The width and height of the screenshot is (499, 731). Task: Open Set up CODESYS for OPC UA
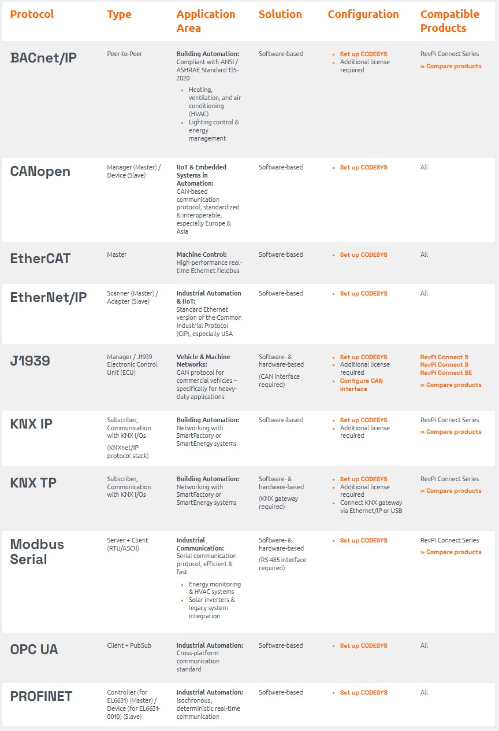pyautogui.click(x=363, y=645)
